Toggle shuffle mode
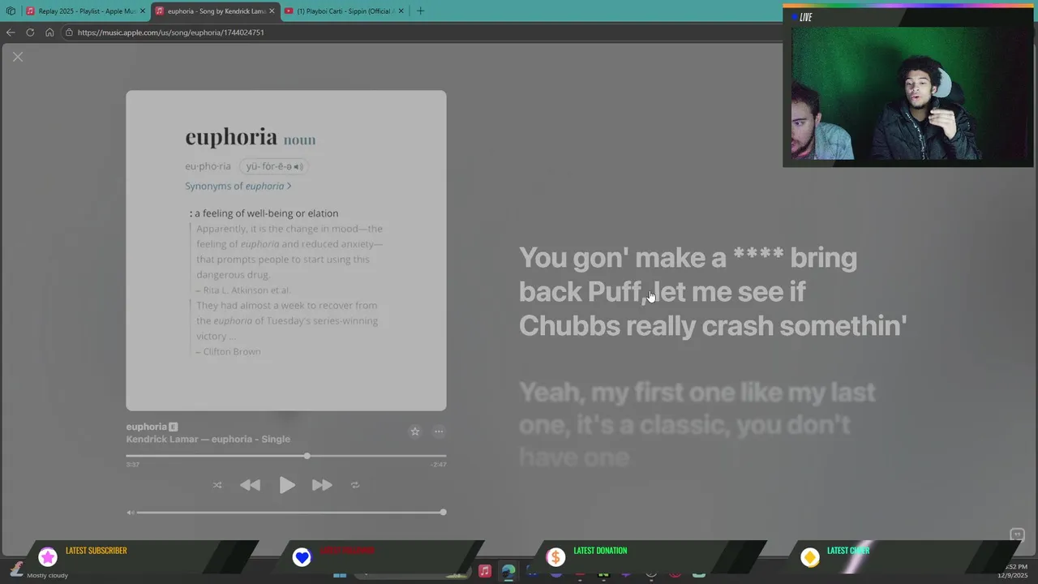Screen dimensions: 1038x584 click(x=217, y=485)
